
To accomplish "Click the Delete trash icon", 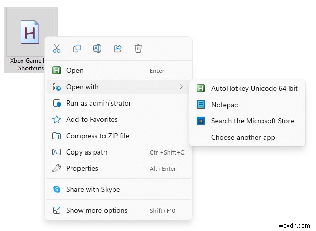I will point(138,48).
